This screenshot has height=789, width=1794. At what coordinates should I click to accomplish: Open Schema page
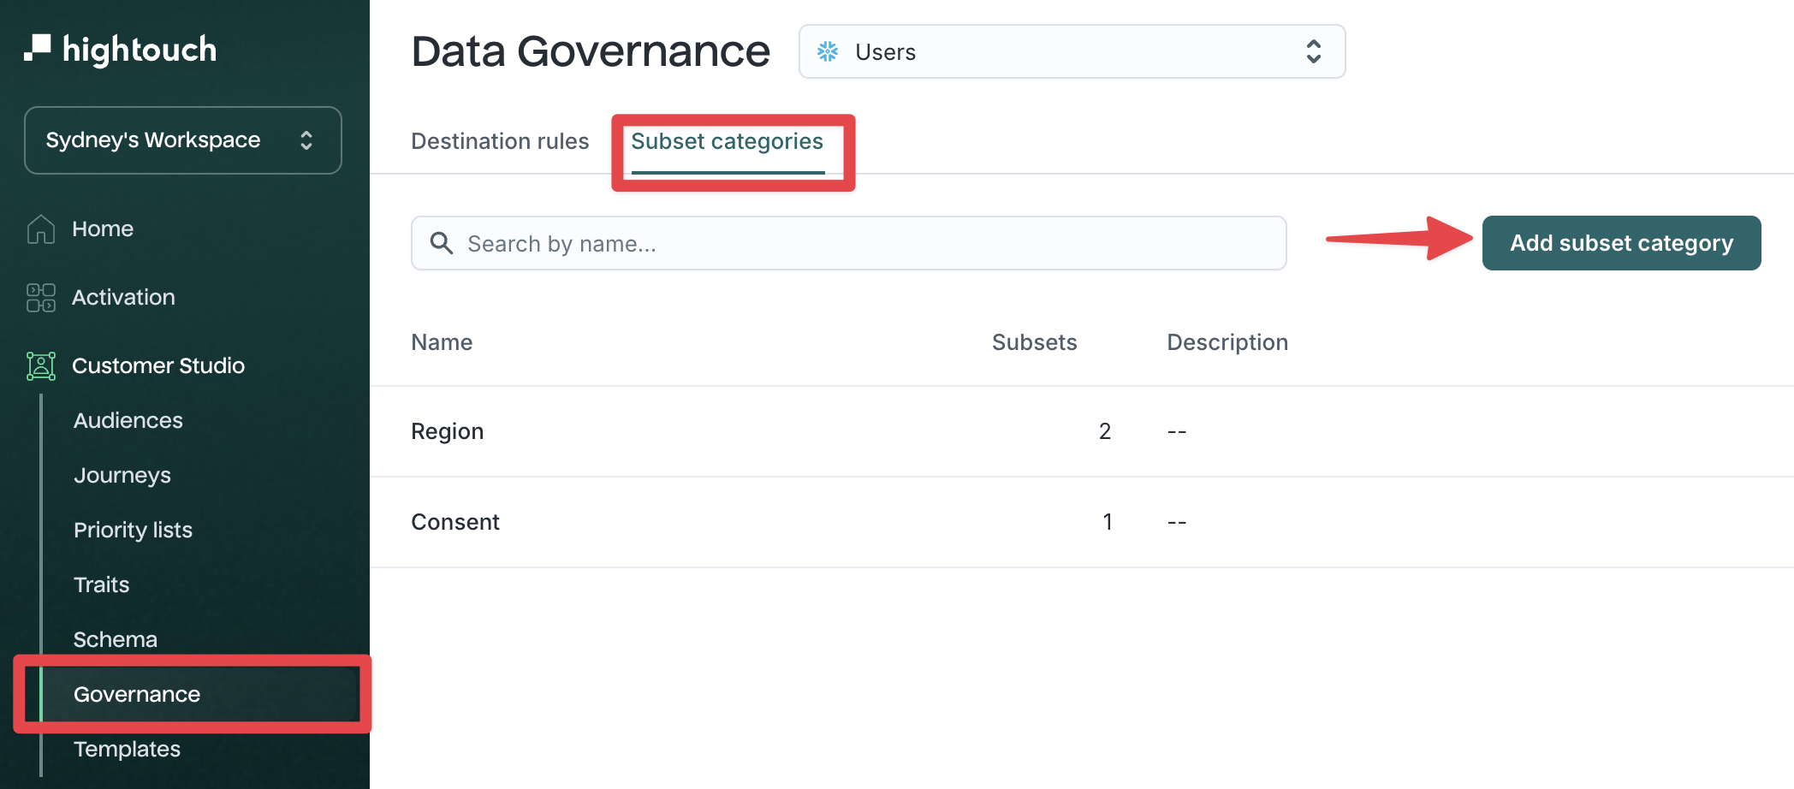(116, 639)
